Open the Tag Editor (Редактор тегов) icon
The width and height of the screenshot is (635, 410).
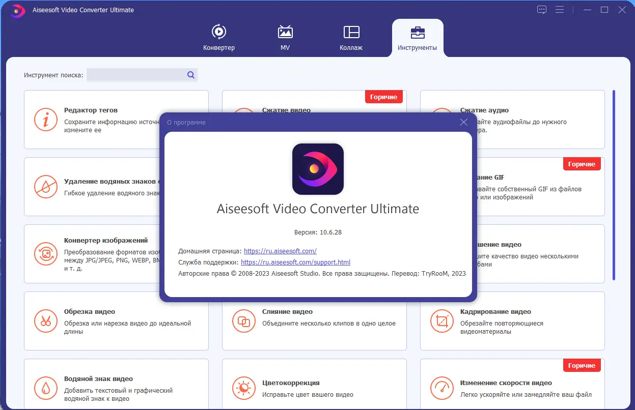click(x=46, y=120)
